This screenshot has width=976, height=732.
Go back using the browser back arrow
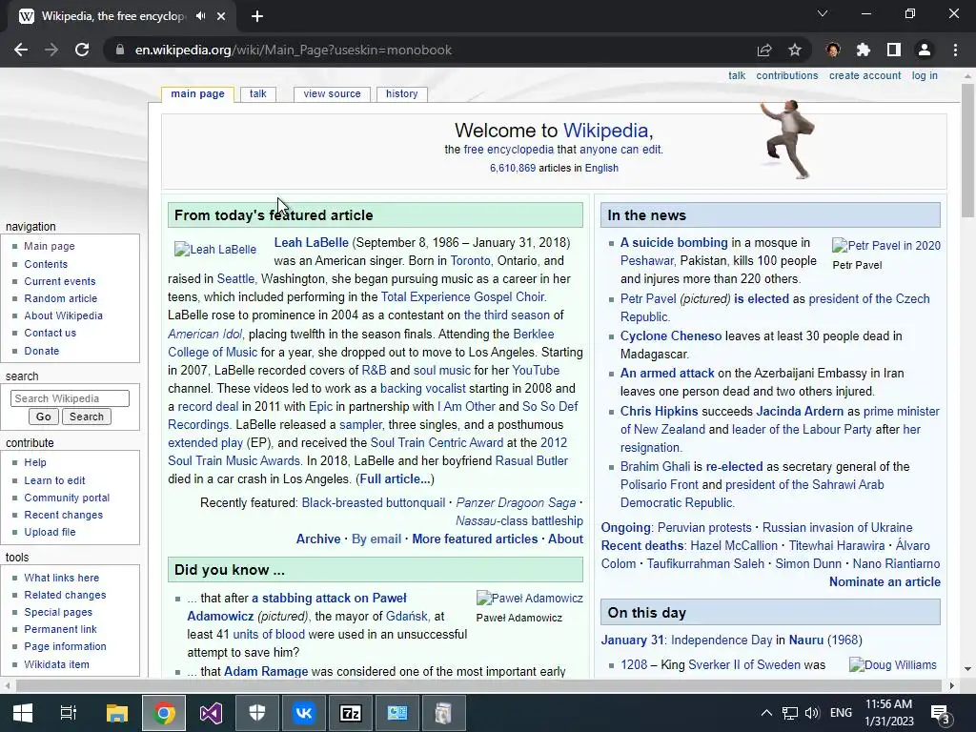pos(21,50)
